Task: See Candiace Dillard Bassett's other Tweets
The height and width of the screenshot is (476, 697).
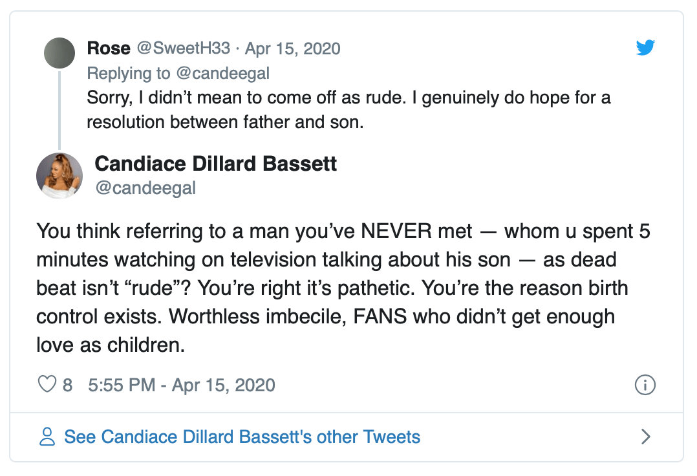Action: [x=242, y=437]
